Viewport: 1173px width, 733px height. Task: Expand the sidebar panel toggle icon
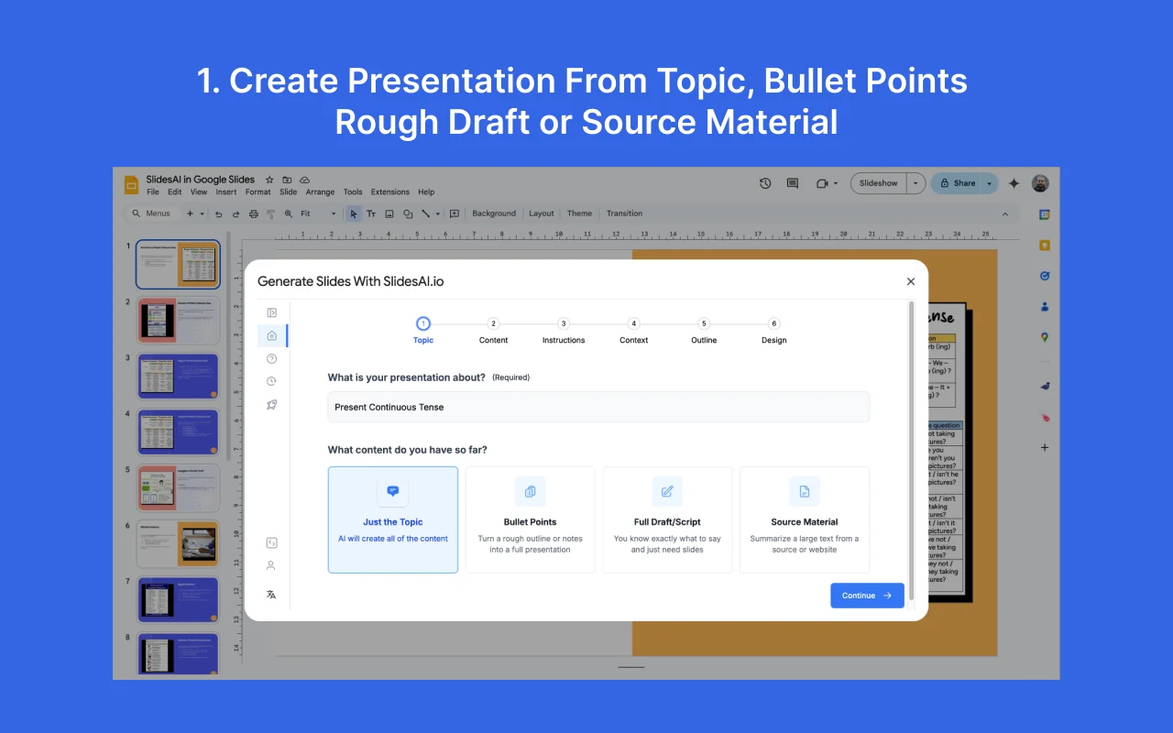point(272,312)
